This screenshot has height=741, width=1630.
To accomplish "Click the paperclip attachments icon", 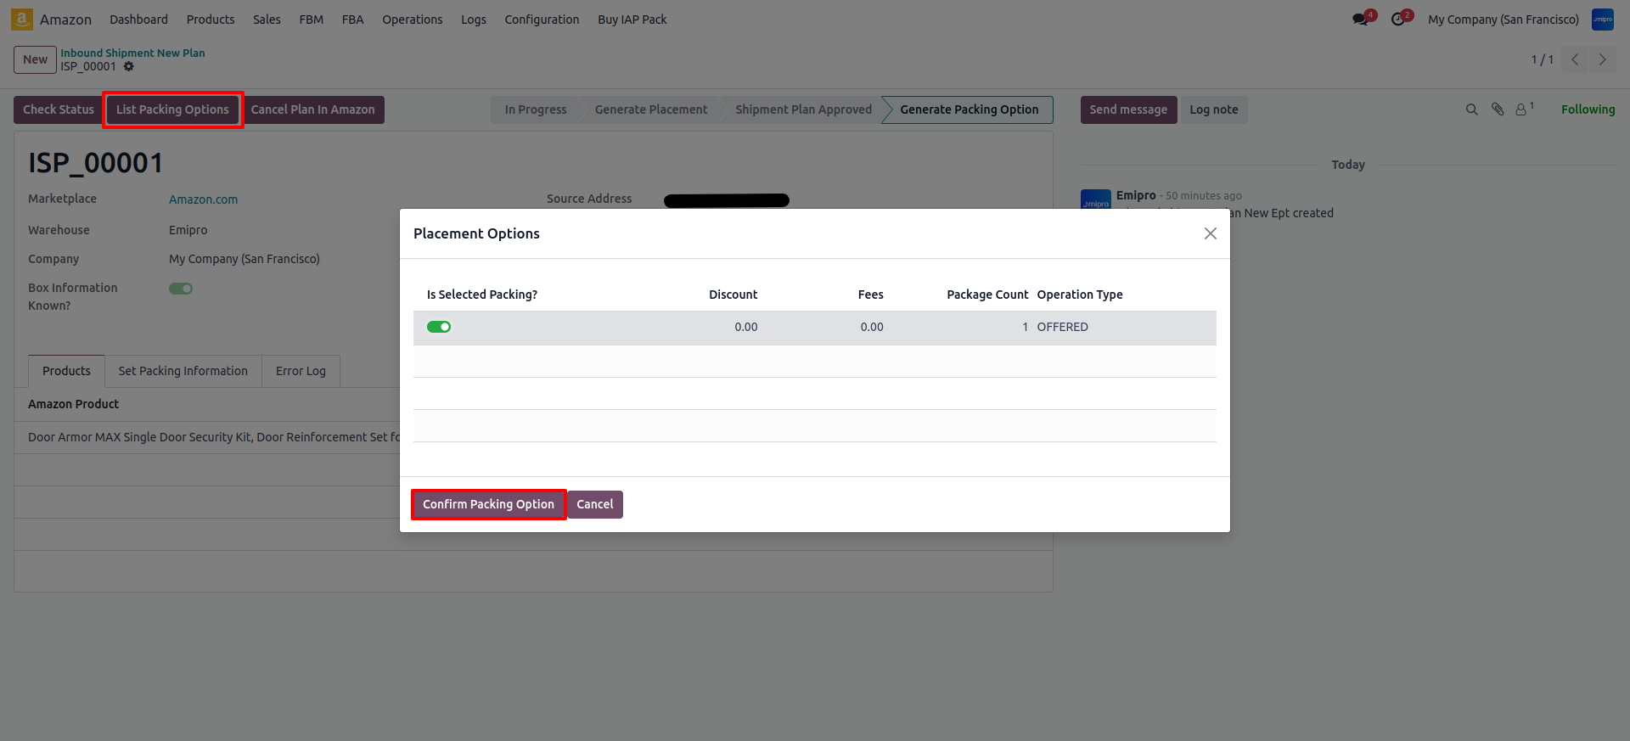I will tap(1498, 109).
